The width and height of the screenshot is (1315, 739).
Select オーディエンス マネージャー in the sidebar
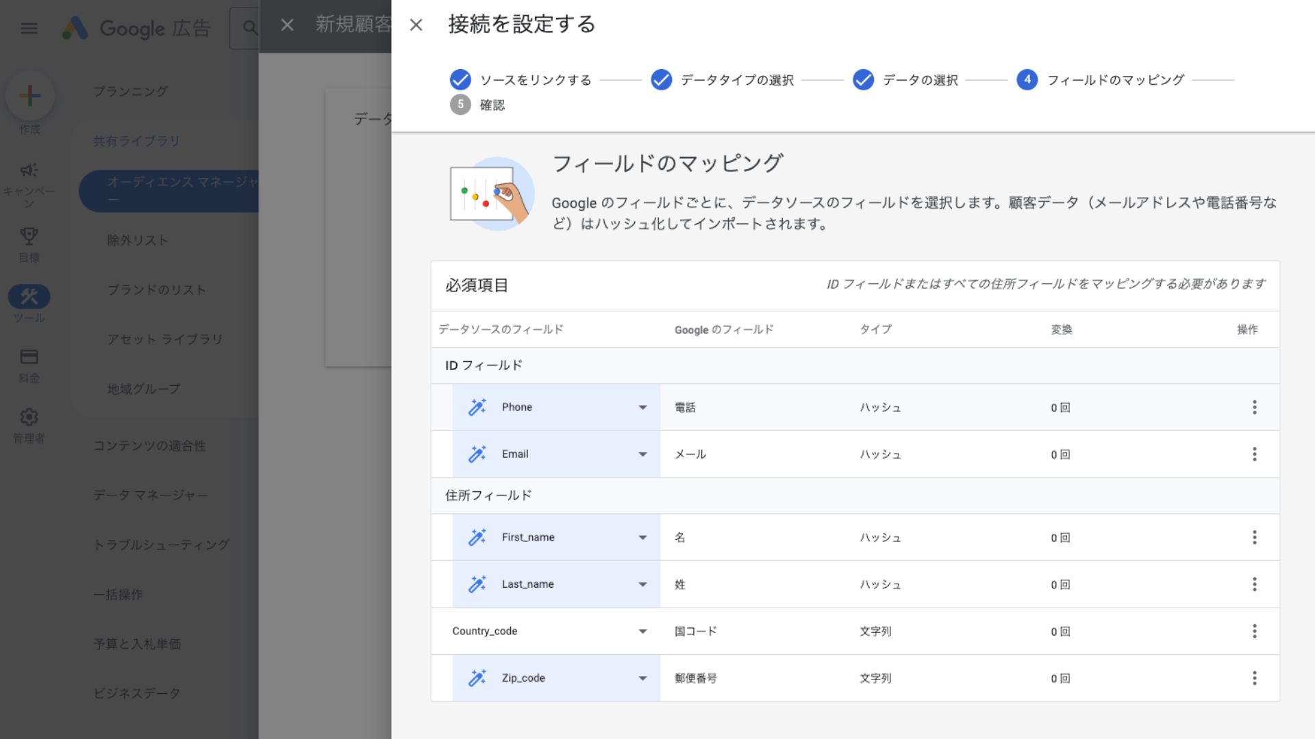point(168,191)
